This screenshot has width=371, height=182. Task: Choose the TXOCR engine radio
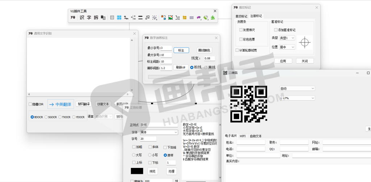pyautogui.click(x=60, y=117)
